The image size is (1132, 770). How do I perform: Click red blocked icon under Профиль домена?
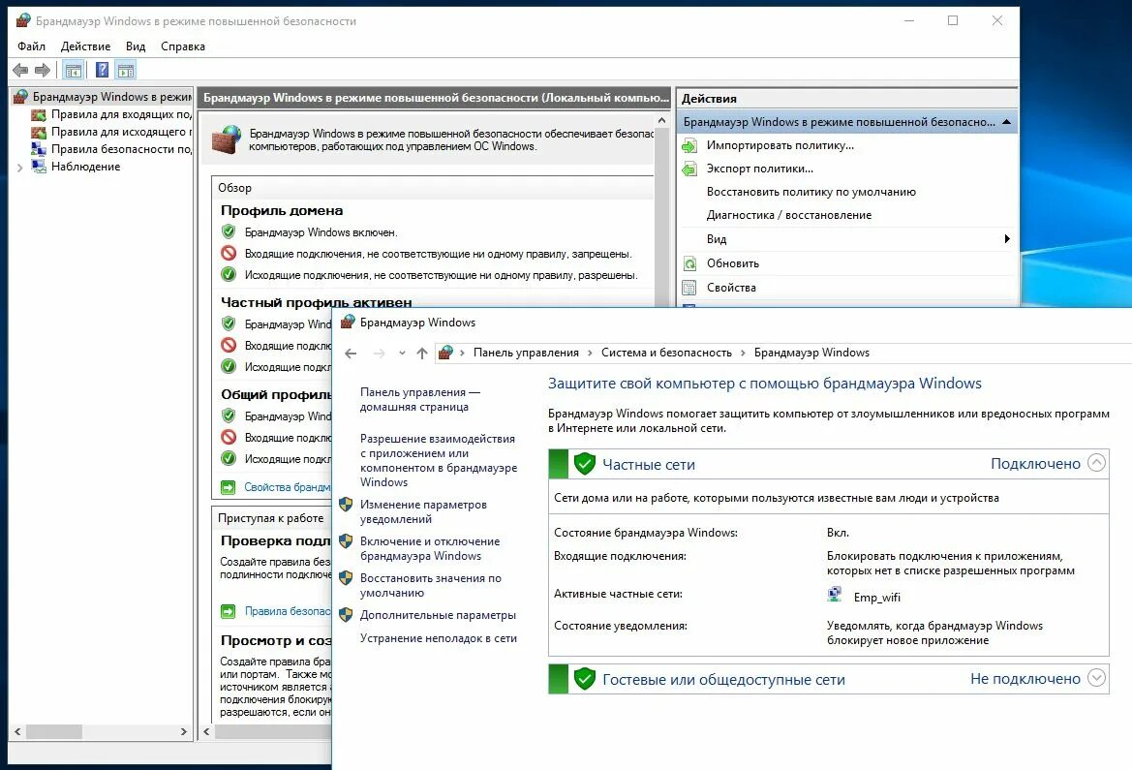pyautogui.click(x=229, y=254)
